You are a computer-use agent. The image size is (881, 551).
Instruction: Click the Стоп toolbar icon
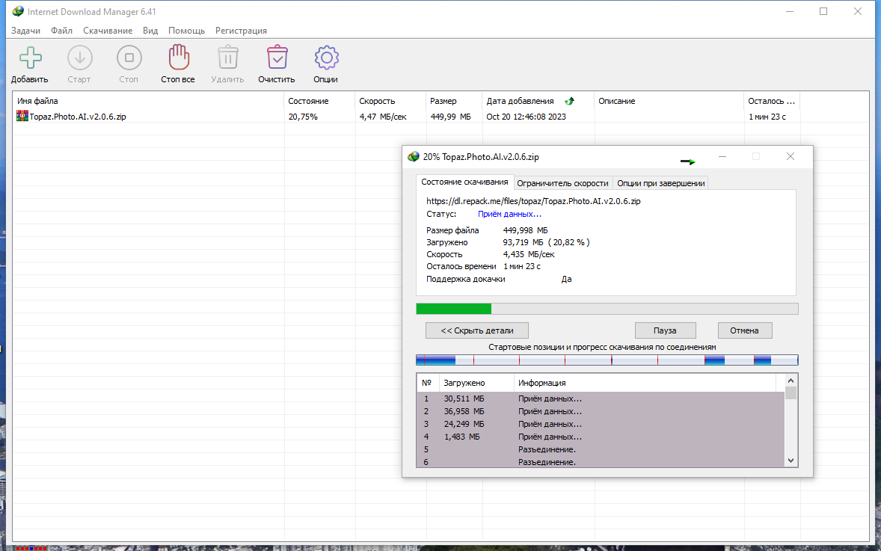point(129,58)
